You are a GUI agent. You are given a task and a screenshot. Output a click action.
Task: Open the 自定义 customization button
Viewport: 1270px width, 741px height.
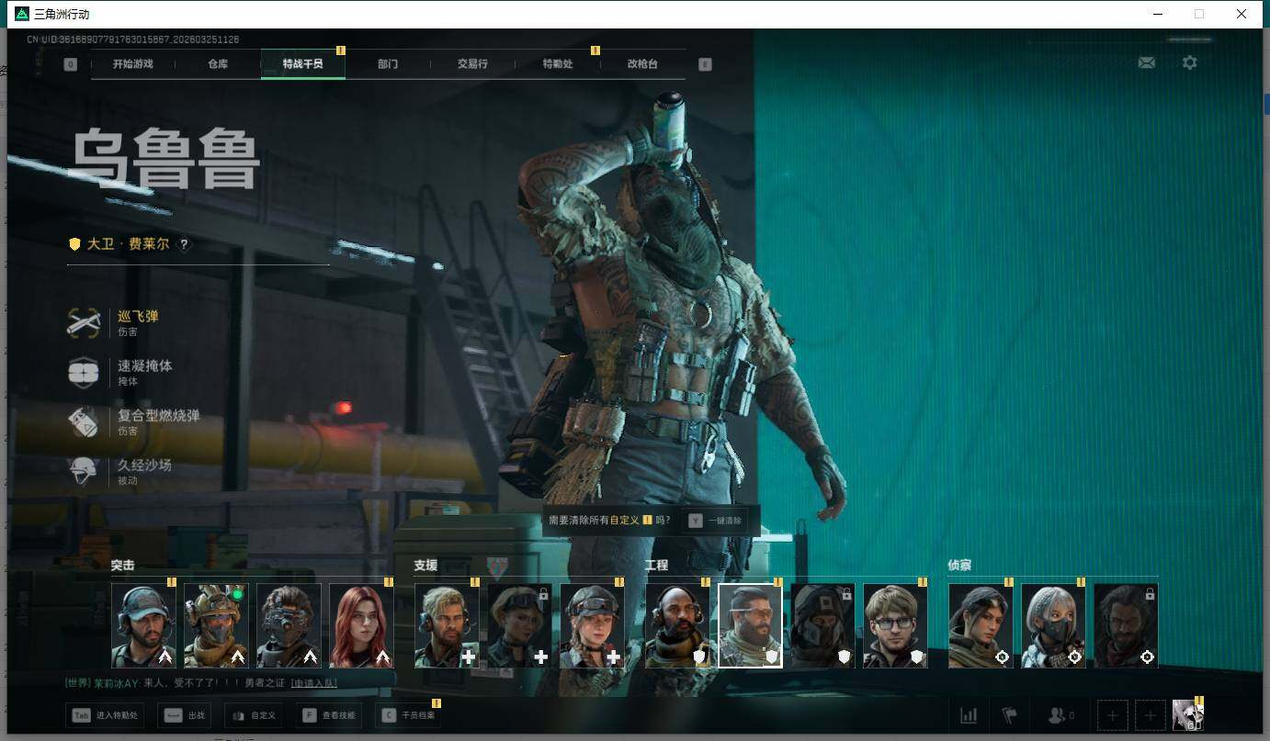click(253, 715)
